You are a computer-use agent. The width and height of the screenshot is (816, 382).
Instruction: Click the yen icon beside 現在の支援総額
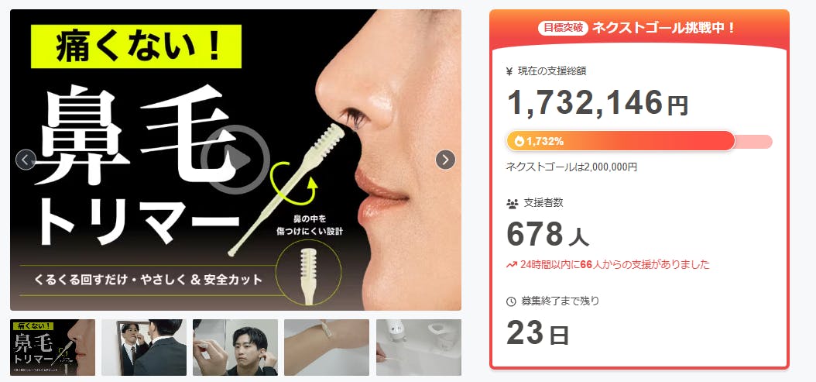click(509, 72)
